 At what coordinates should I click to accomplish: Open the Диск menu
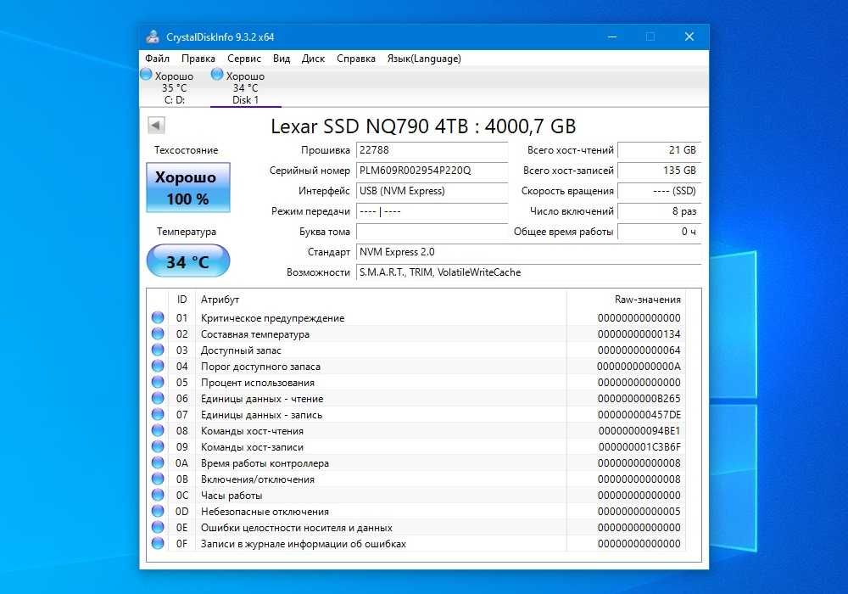pos(313,59)
